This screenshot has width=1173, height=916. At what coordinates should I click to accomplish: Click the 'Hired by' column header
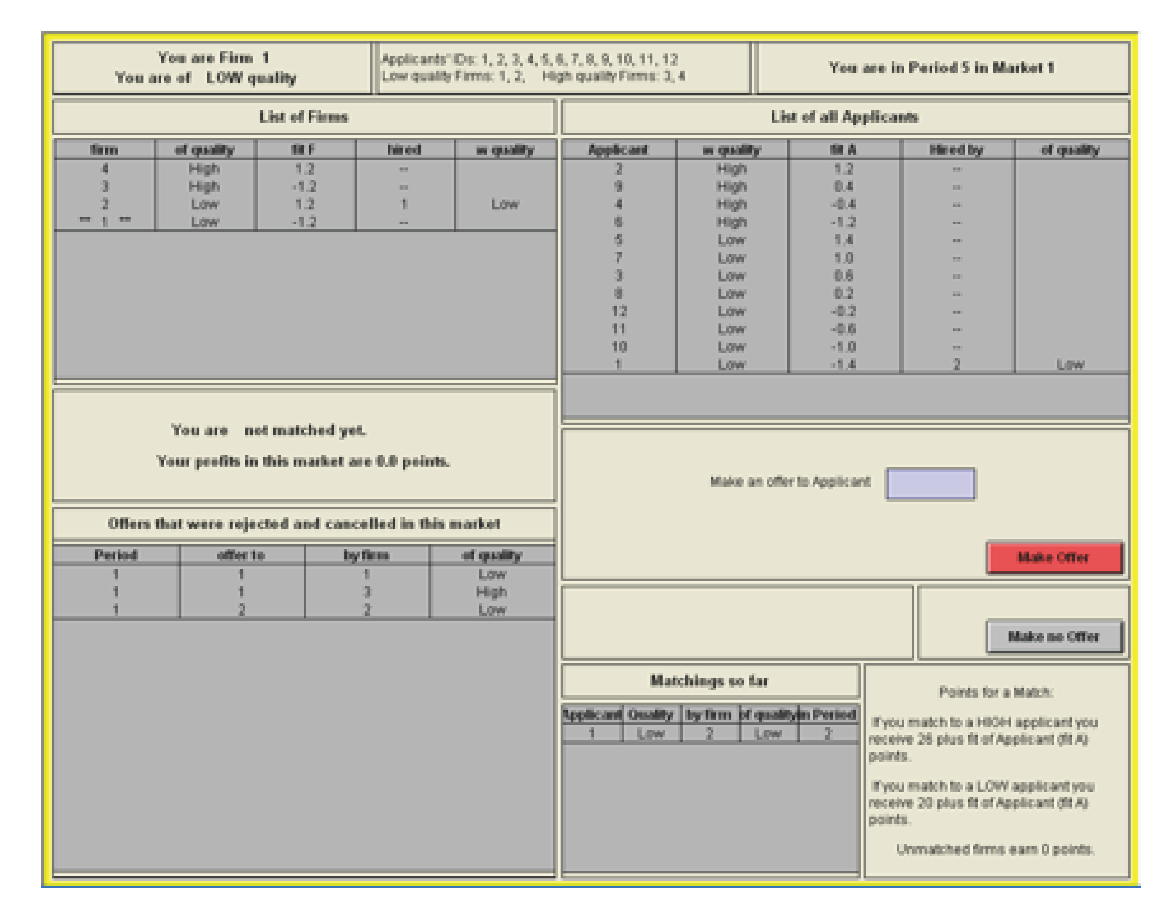point(957,149)
